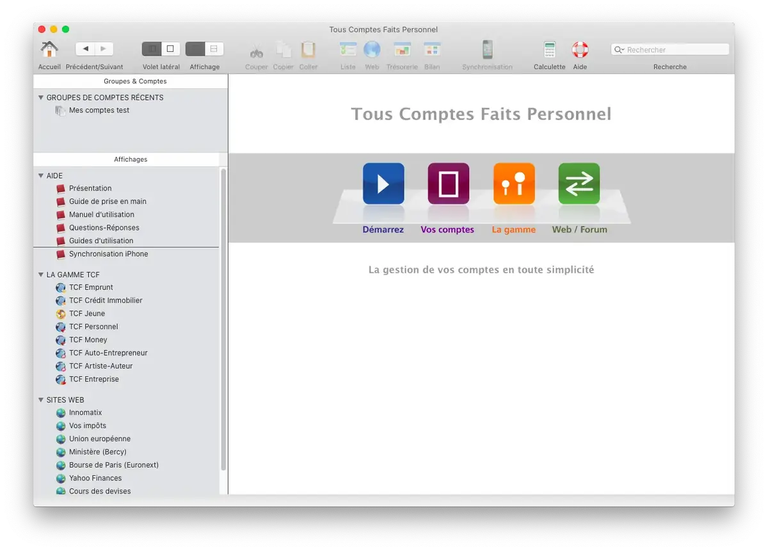Open the Aide lifebuoy icon

579,50
